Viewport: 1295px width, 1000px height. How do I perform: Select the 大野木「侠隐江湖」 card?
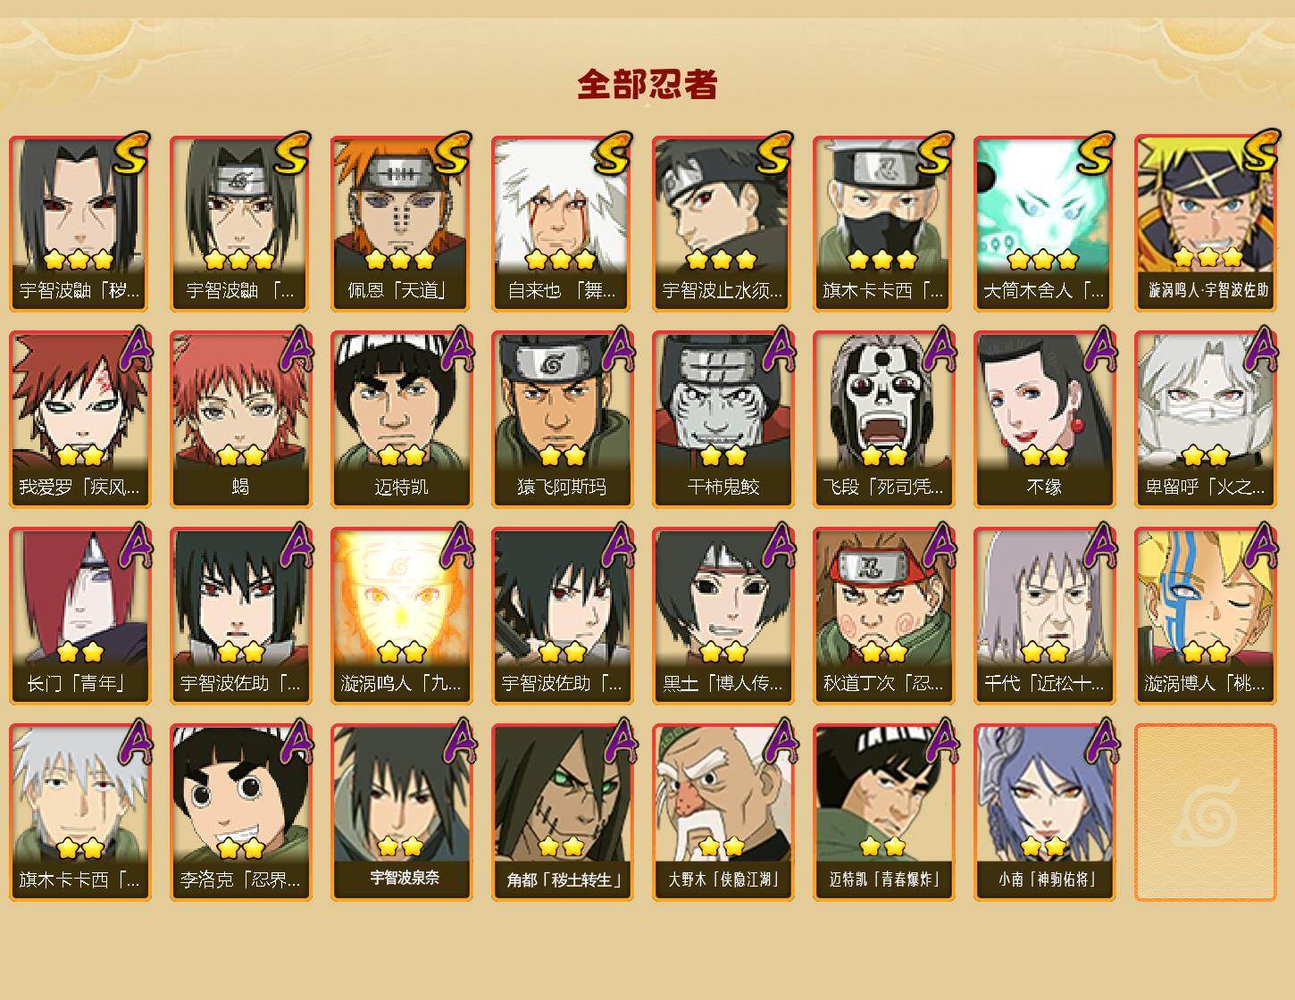(x=723, y=812)
